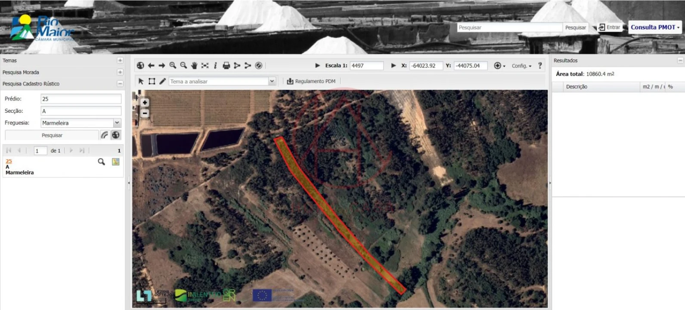This screenshot has width=685, height=310.
Task: Activate the pan hand tool
Action: (194, 65)
